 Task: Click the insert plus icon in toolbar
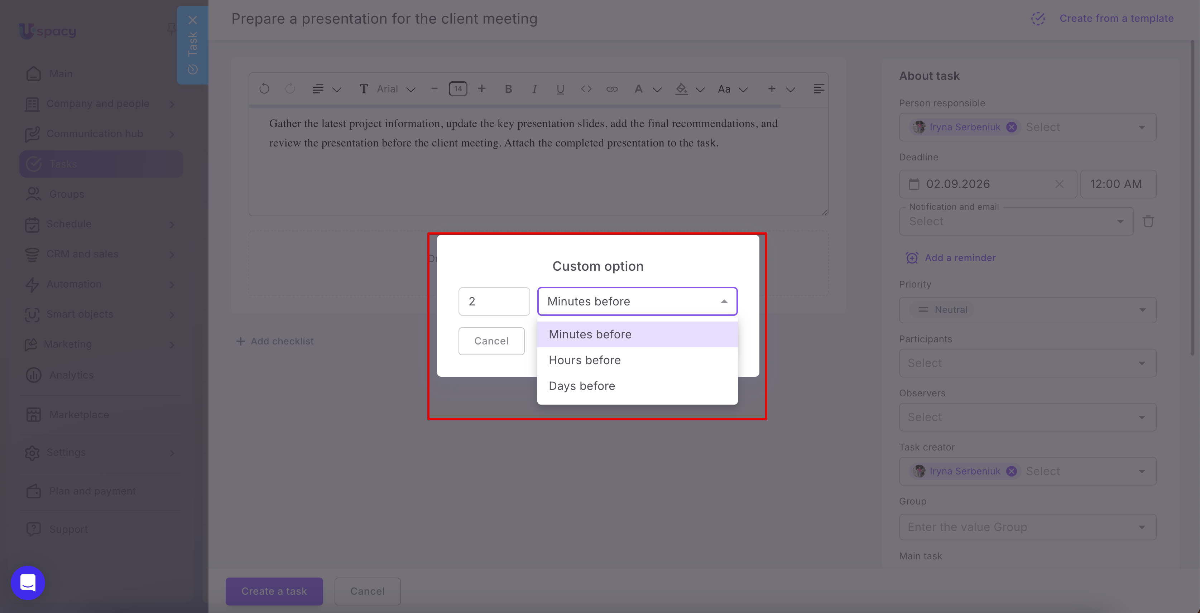point(772,88)
